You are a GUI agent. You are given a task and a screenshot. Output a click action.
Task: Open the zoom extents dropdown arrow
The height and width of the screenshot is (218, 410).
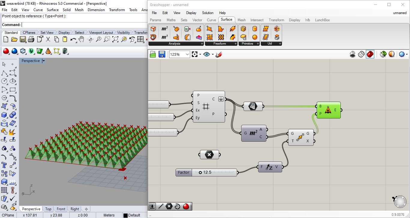200,54
